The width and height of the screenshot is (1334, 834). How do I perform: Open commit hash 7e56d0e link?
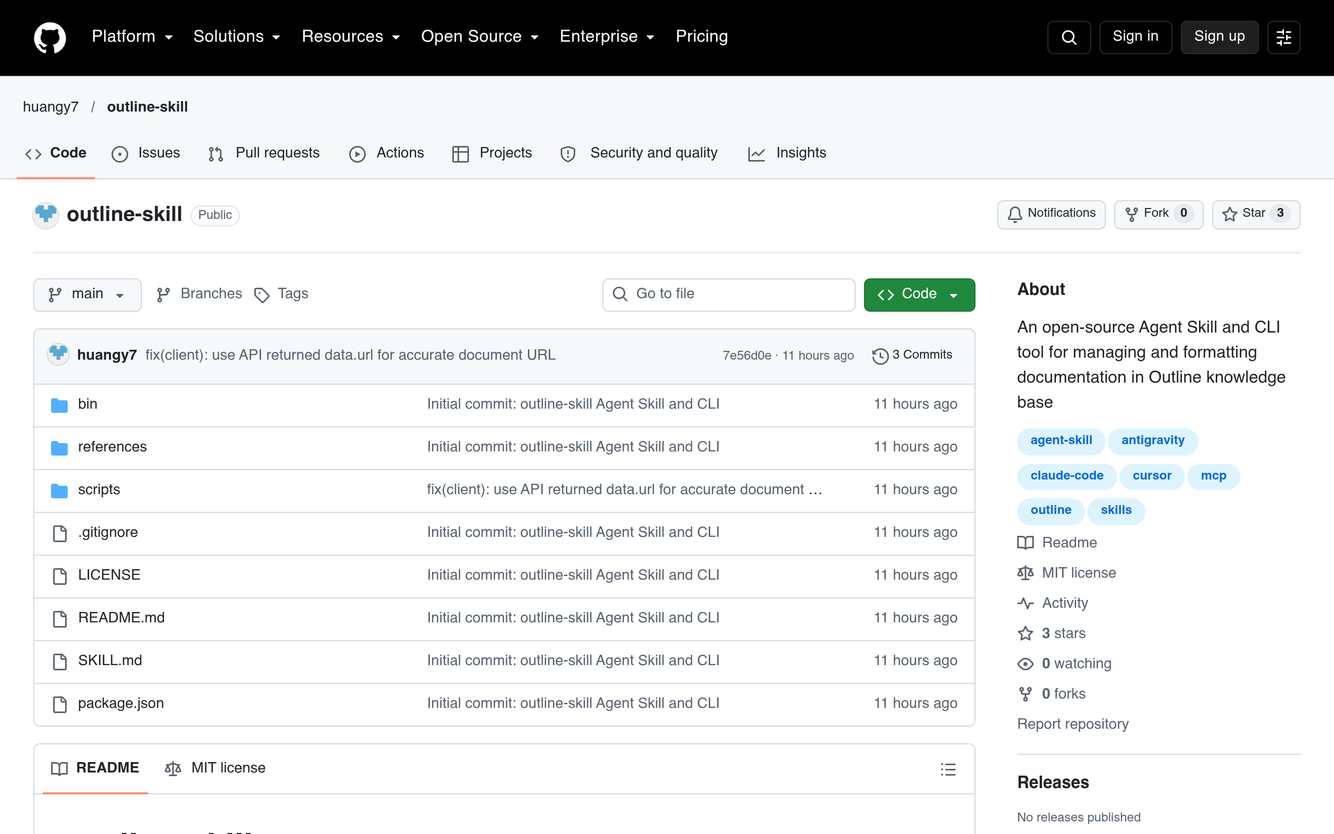pyautogui.click(x=747, y=356)
